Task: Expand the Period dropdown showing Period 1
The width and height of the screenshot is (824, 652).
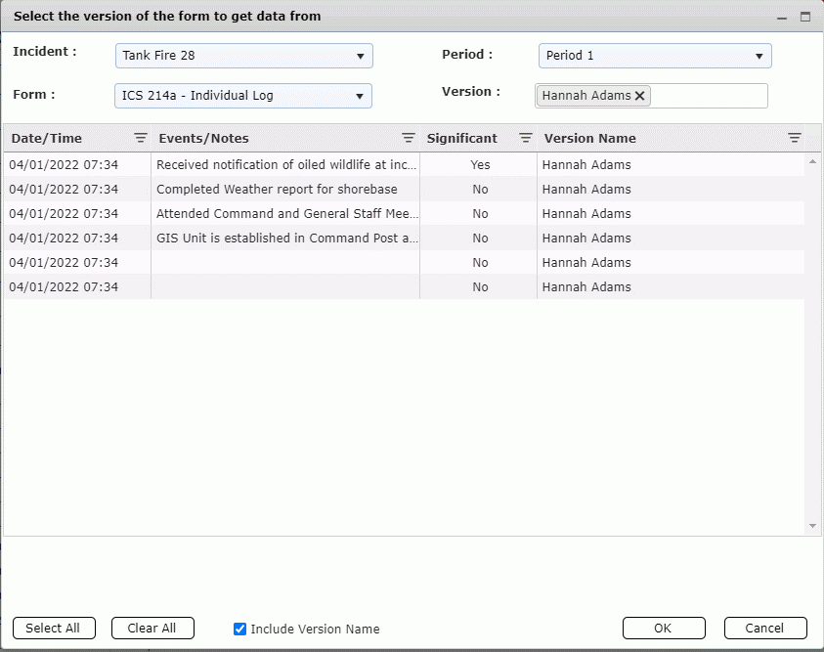Action: [654, 56]
